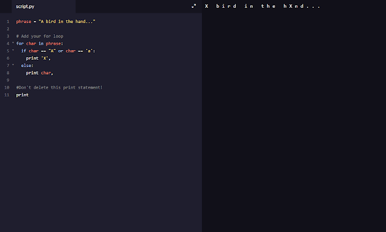Click the string "A bird in the hand..."
The image size is (386, 232).
(67, 22)
